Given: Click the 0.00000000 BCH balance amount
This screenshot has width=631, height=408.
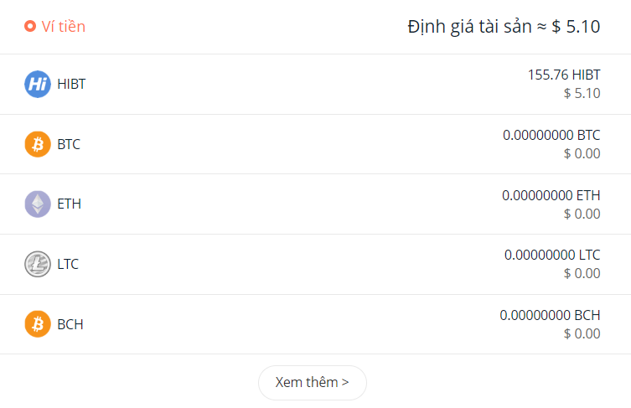Looking at the screenshot, I should click(x=550, y=315).
